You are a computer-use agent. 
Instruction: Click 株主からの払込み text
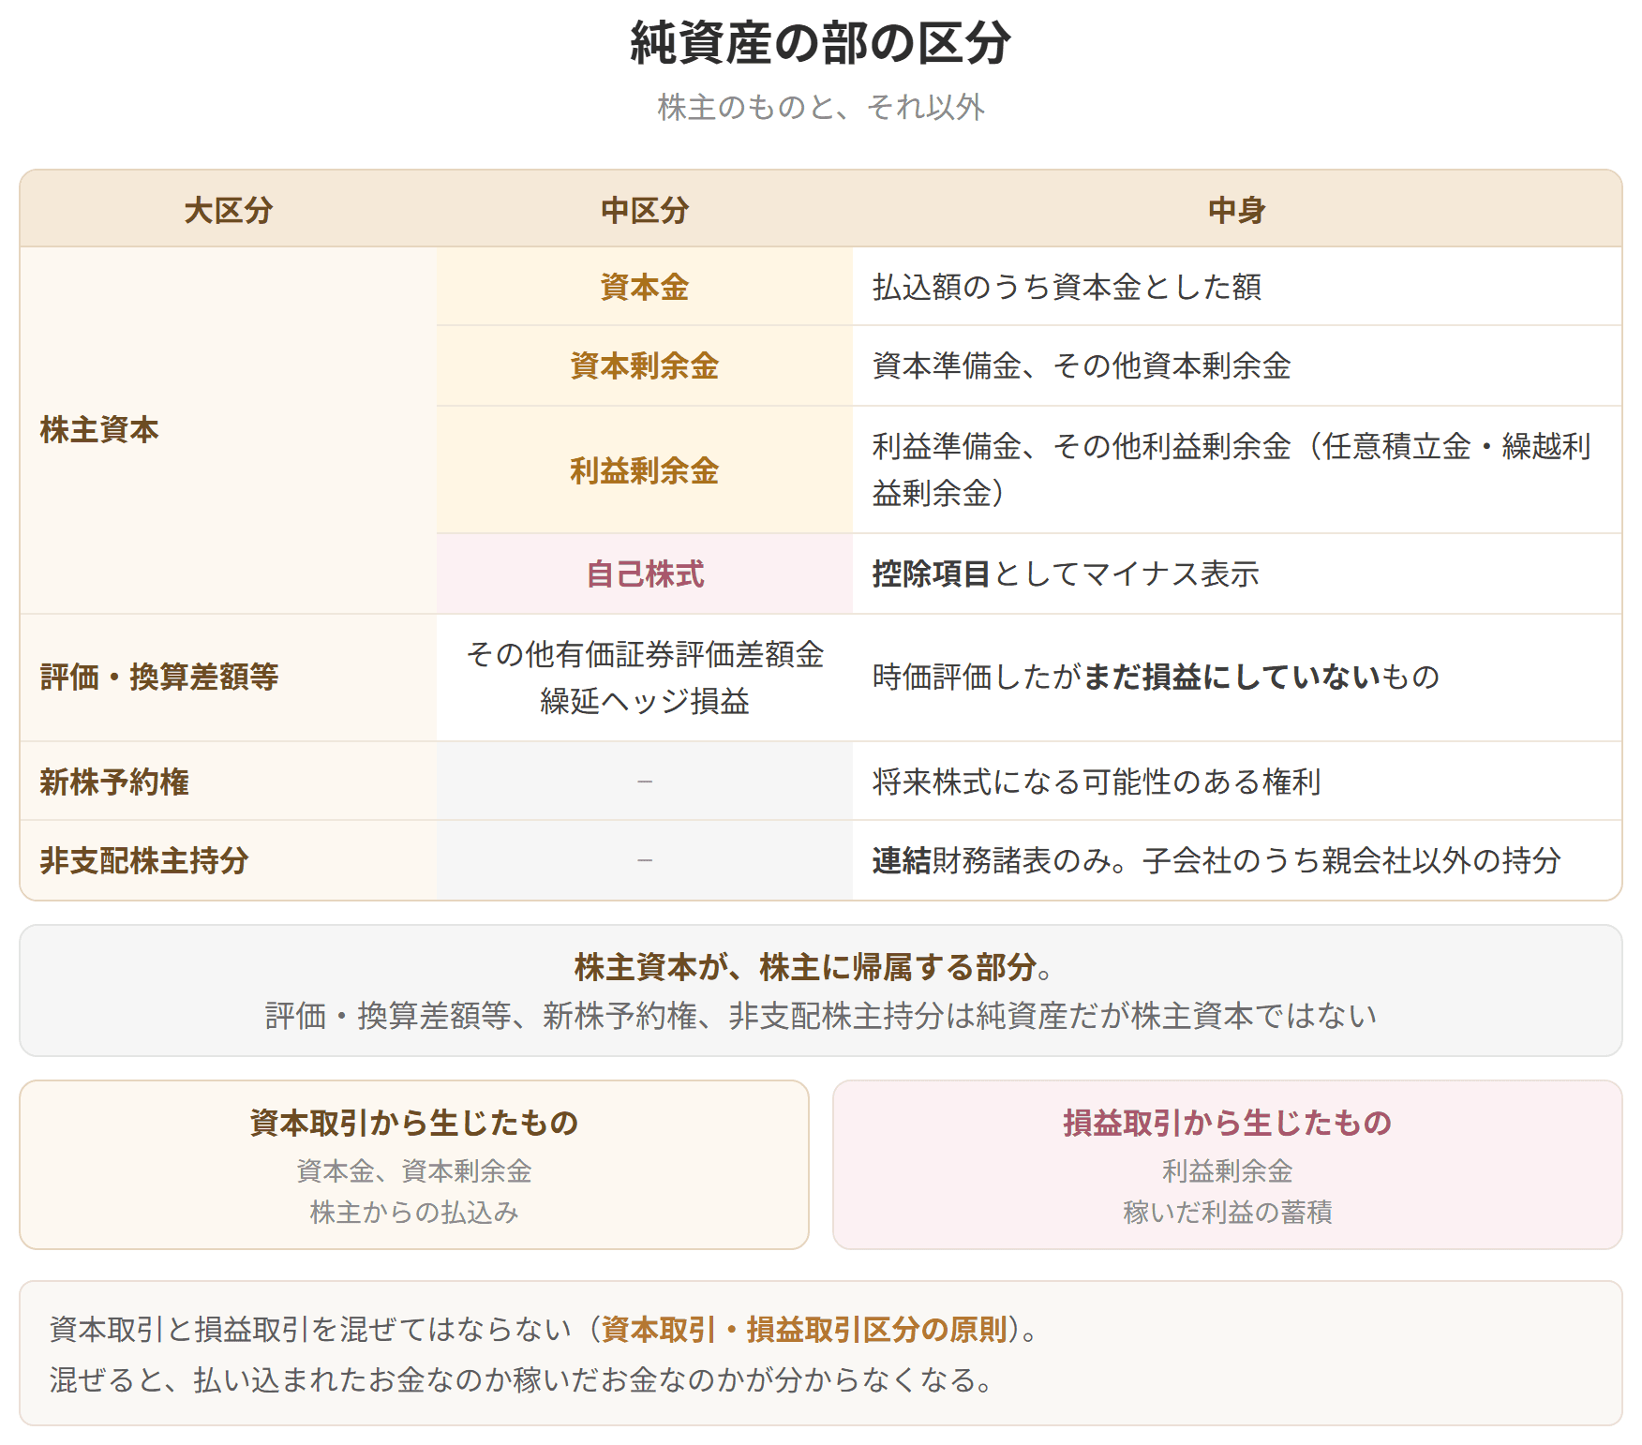(x=414, y=1212)
